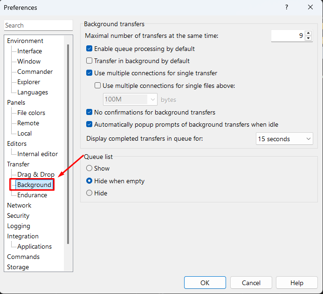Disable No confirmations for background transfers
The width and height of the screenshot is (323, 294).
pos(89,112)
